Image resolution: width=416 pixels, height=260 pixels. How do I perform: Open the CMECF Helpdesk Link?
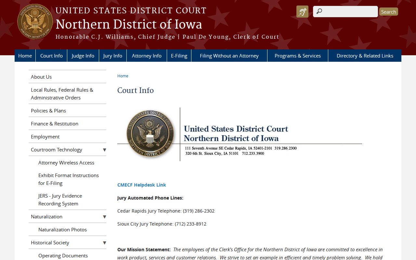[142, 185]
